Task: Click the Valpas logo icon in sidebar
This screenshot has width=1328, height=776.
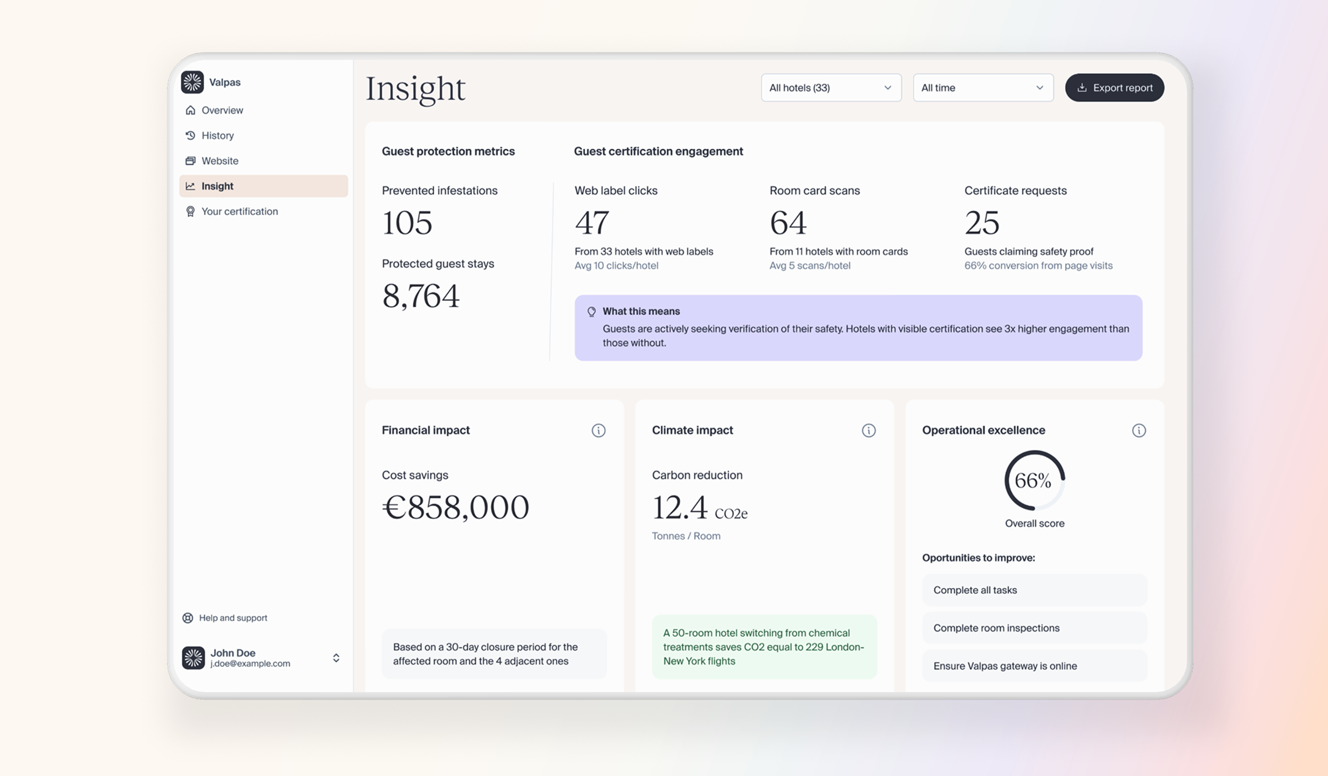Action: click(192, 82)
